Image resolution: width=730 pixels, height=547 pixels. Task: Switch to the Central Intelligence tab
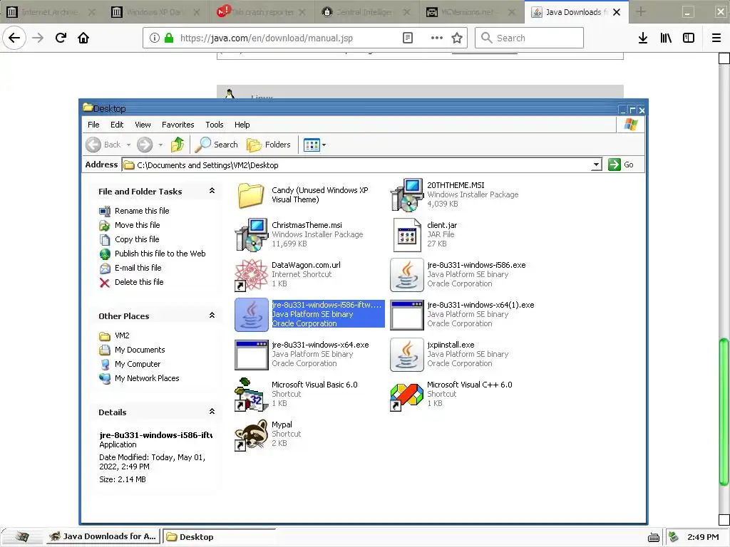367,12
